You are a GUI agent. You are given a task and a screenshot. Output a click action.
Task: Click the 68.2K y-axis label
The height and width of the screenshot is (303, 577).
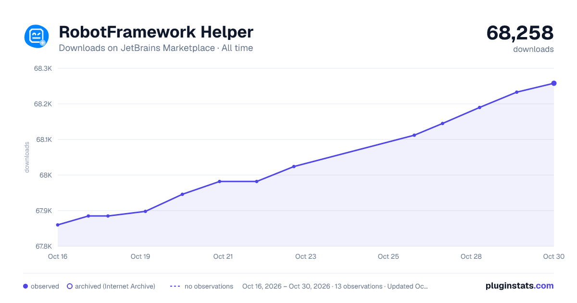coord(43,104)
